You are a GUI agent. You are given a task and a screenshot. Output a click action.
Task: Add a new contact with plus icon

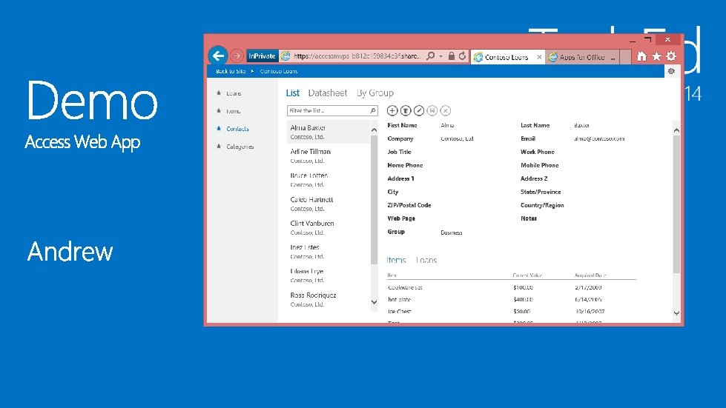coord(392,110)
